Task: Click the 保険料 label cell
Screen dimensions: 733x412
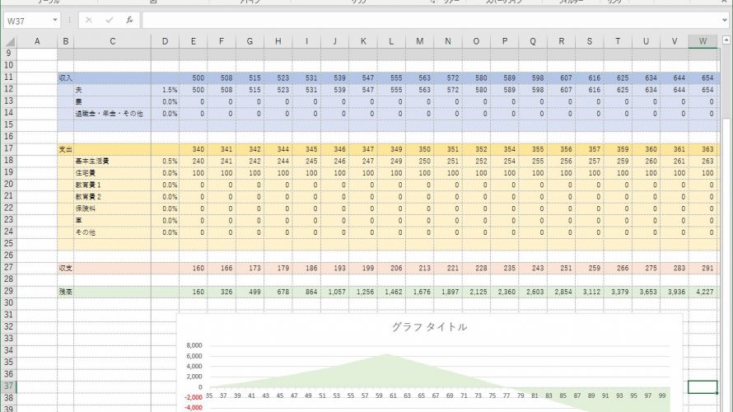Action: point(112,208)
